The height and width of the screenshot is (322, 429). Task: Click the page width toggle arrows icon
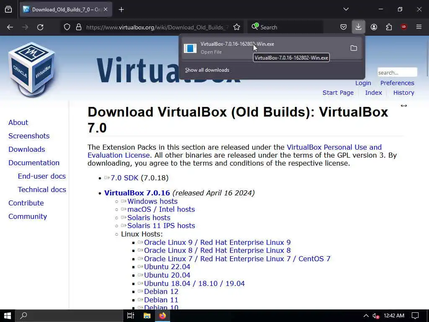point(404,106)
